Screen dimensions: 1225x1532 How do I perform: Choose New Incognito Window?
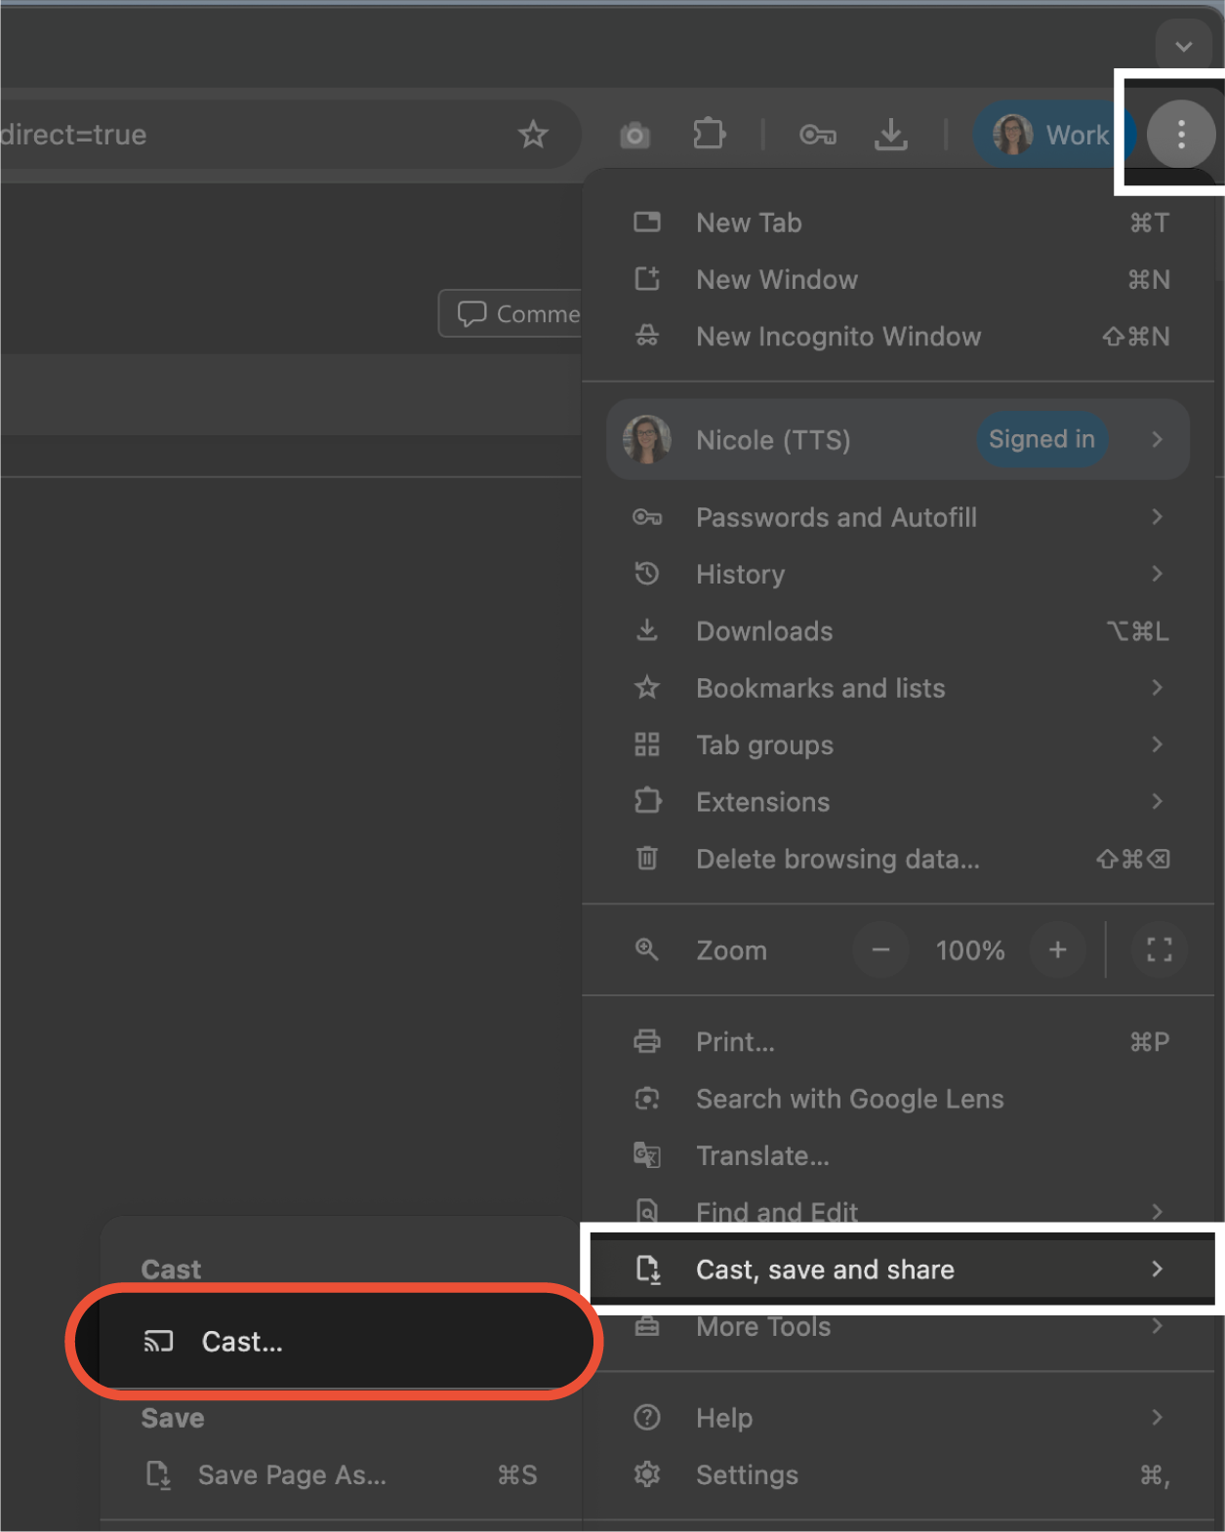898,337
